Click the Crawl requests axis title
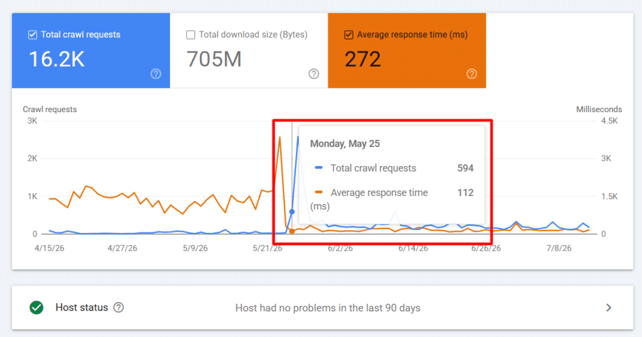642x337 pixels. pos(50,109)
